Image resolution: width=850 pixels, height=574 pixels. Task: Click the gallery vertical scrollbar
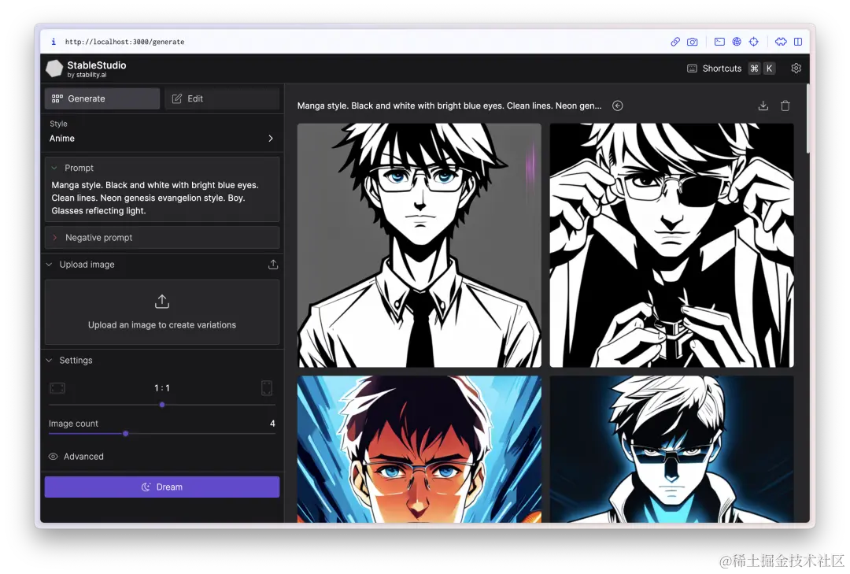807,120
